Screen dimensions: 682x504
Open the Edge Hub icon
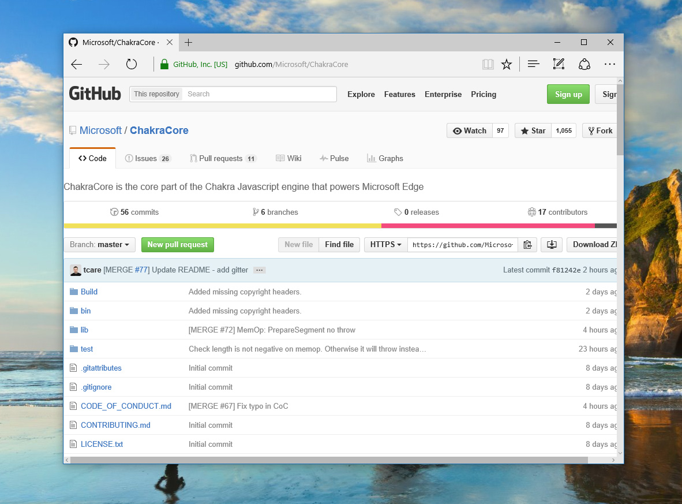pyautogui.click(x=534, y=65)
